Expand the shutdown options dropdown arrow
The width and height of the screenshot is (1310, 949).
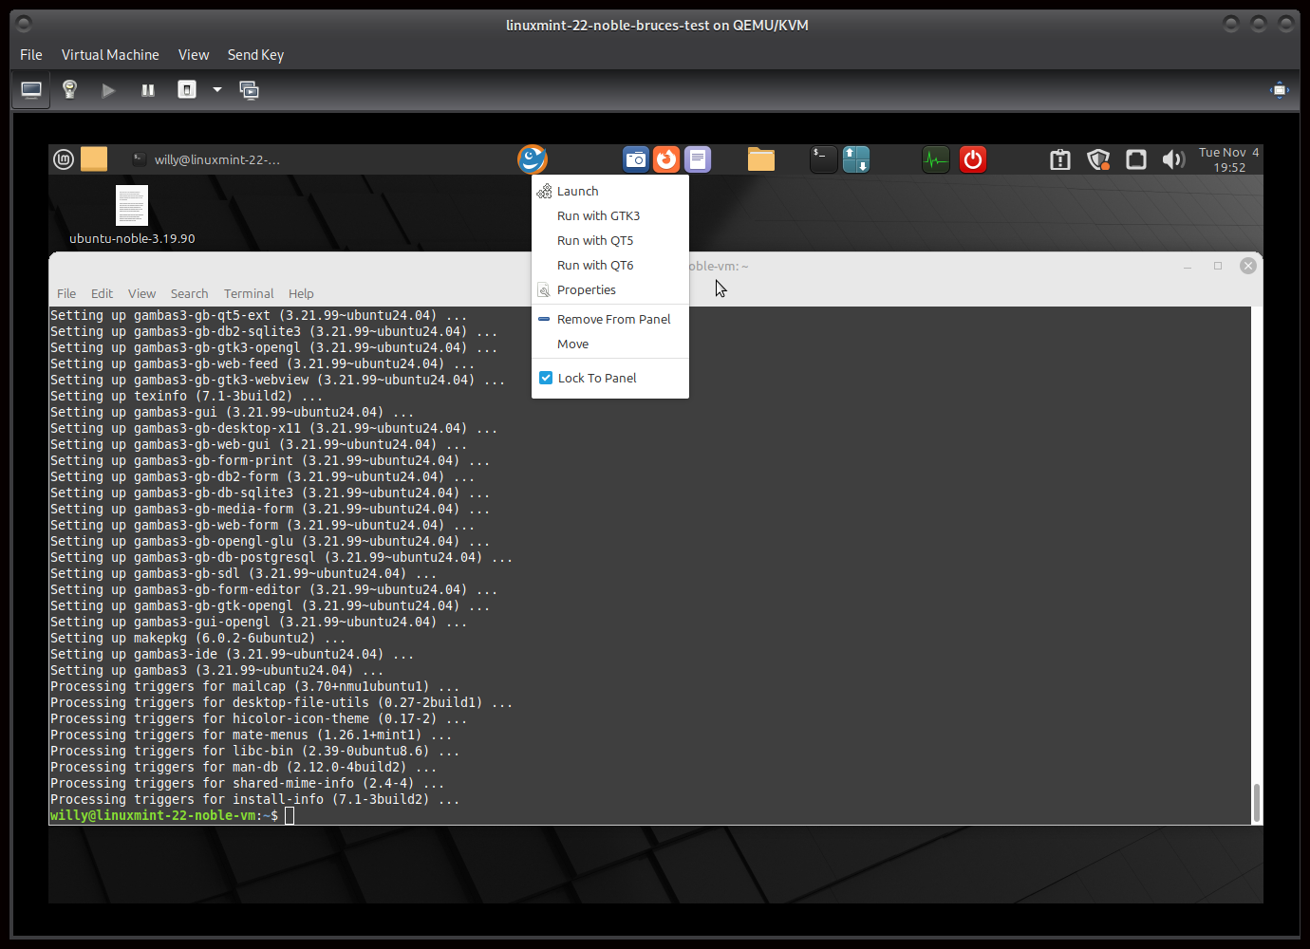coord(217,90)
